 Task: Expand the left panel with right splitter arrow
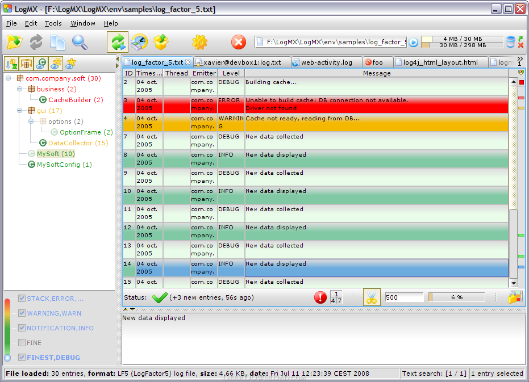tap(118, 65)
